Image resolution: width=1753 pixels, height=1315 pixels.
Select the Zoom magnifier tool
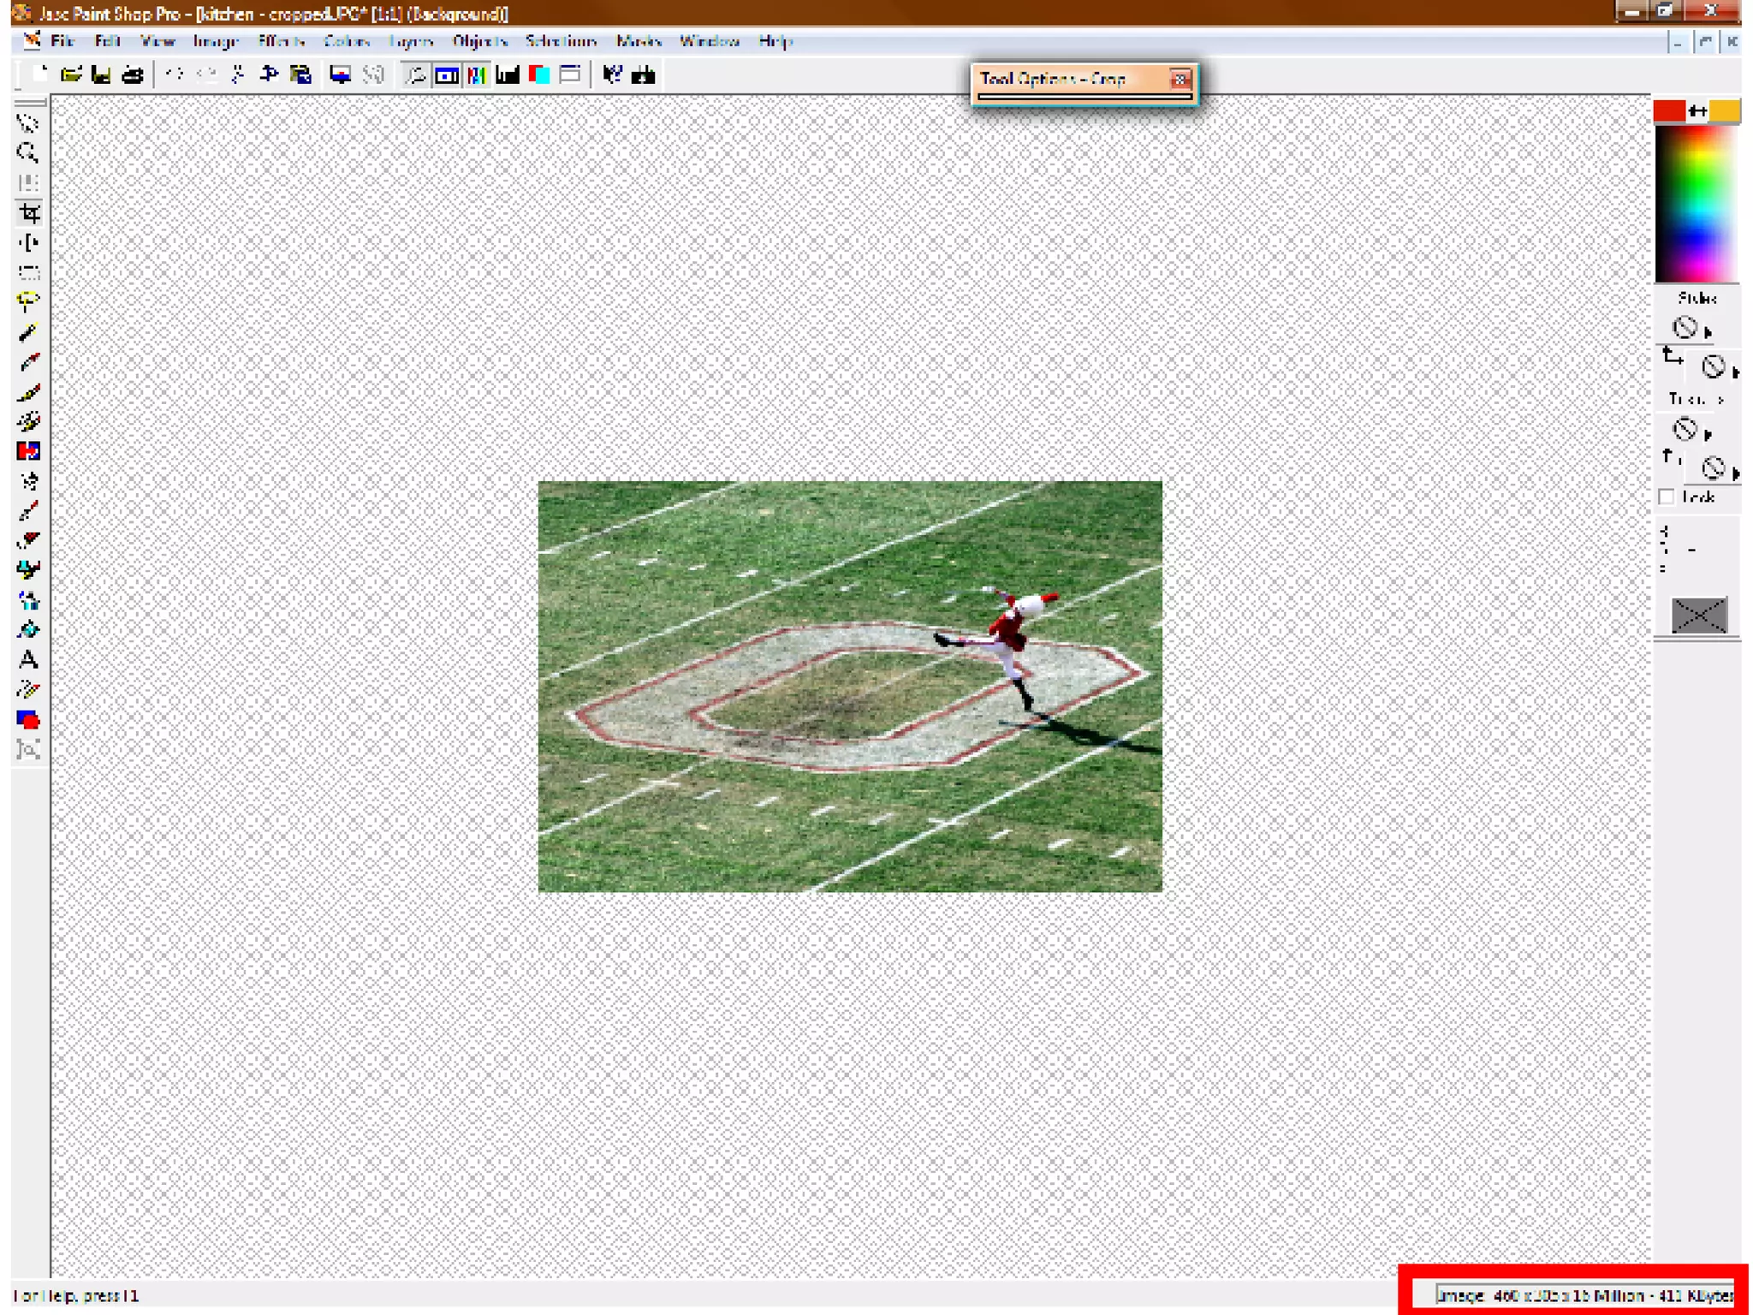[28, 153]
